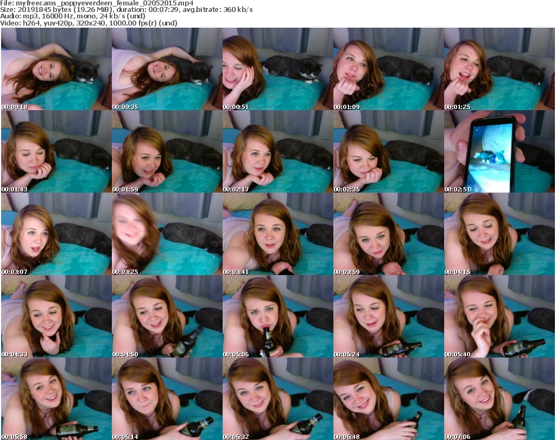556x440 pixels.
Task: Select the thumbnail timestamped 00:02:17
Action: click(277, 151)
